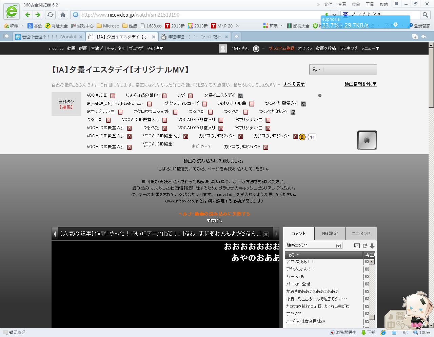Open the search type dropdown in the niconico search box
The width and height of the screenshot is (434, 337).
coord(316,70)
